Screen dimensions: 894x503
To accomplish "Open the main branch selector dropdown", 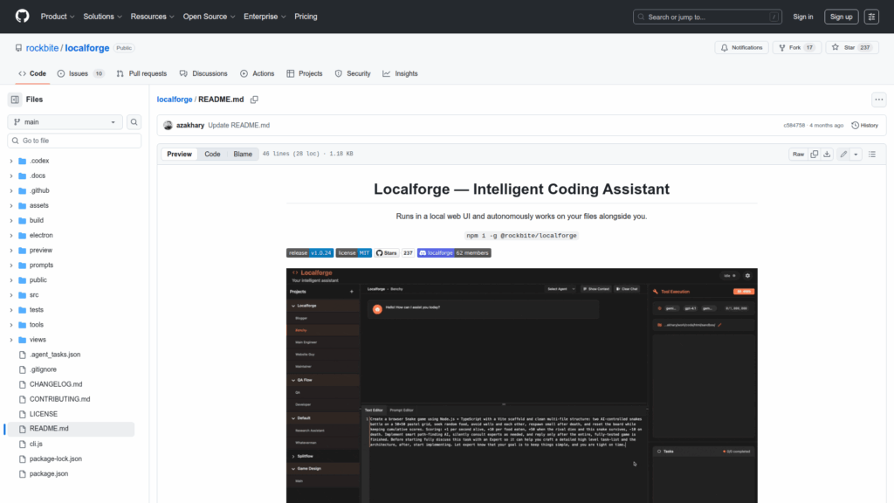I will [x=65, y=122].
